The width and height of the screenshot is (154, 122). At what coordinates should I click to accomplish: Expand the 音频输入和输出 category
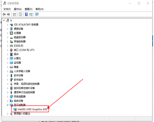coord(8,114)
